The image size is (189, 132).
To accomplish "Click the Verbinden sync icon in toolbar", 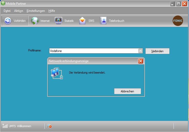I will click(x=8, y=21).
